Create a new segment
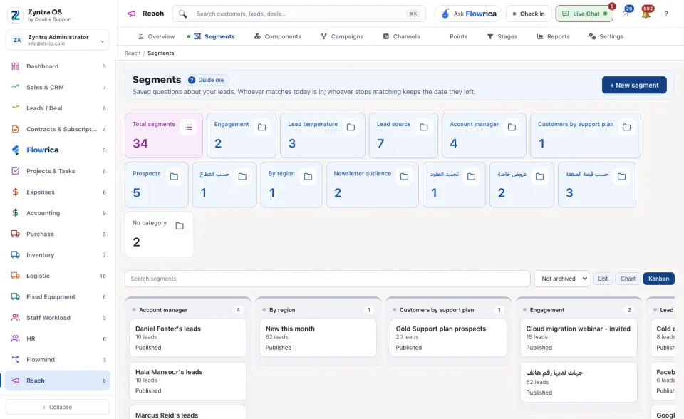This screenshot has width=684, height=419. pyautogui.click(x=634, y=85)
